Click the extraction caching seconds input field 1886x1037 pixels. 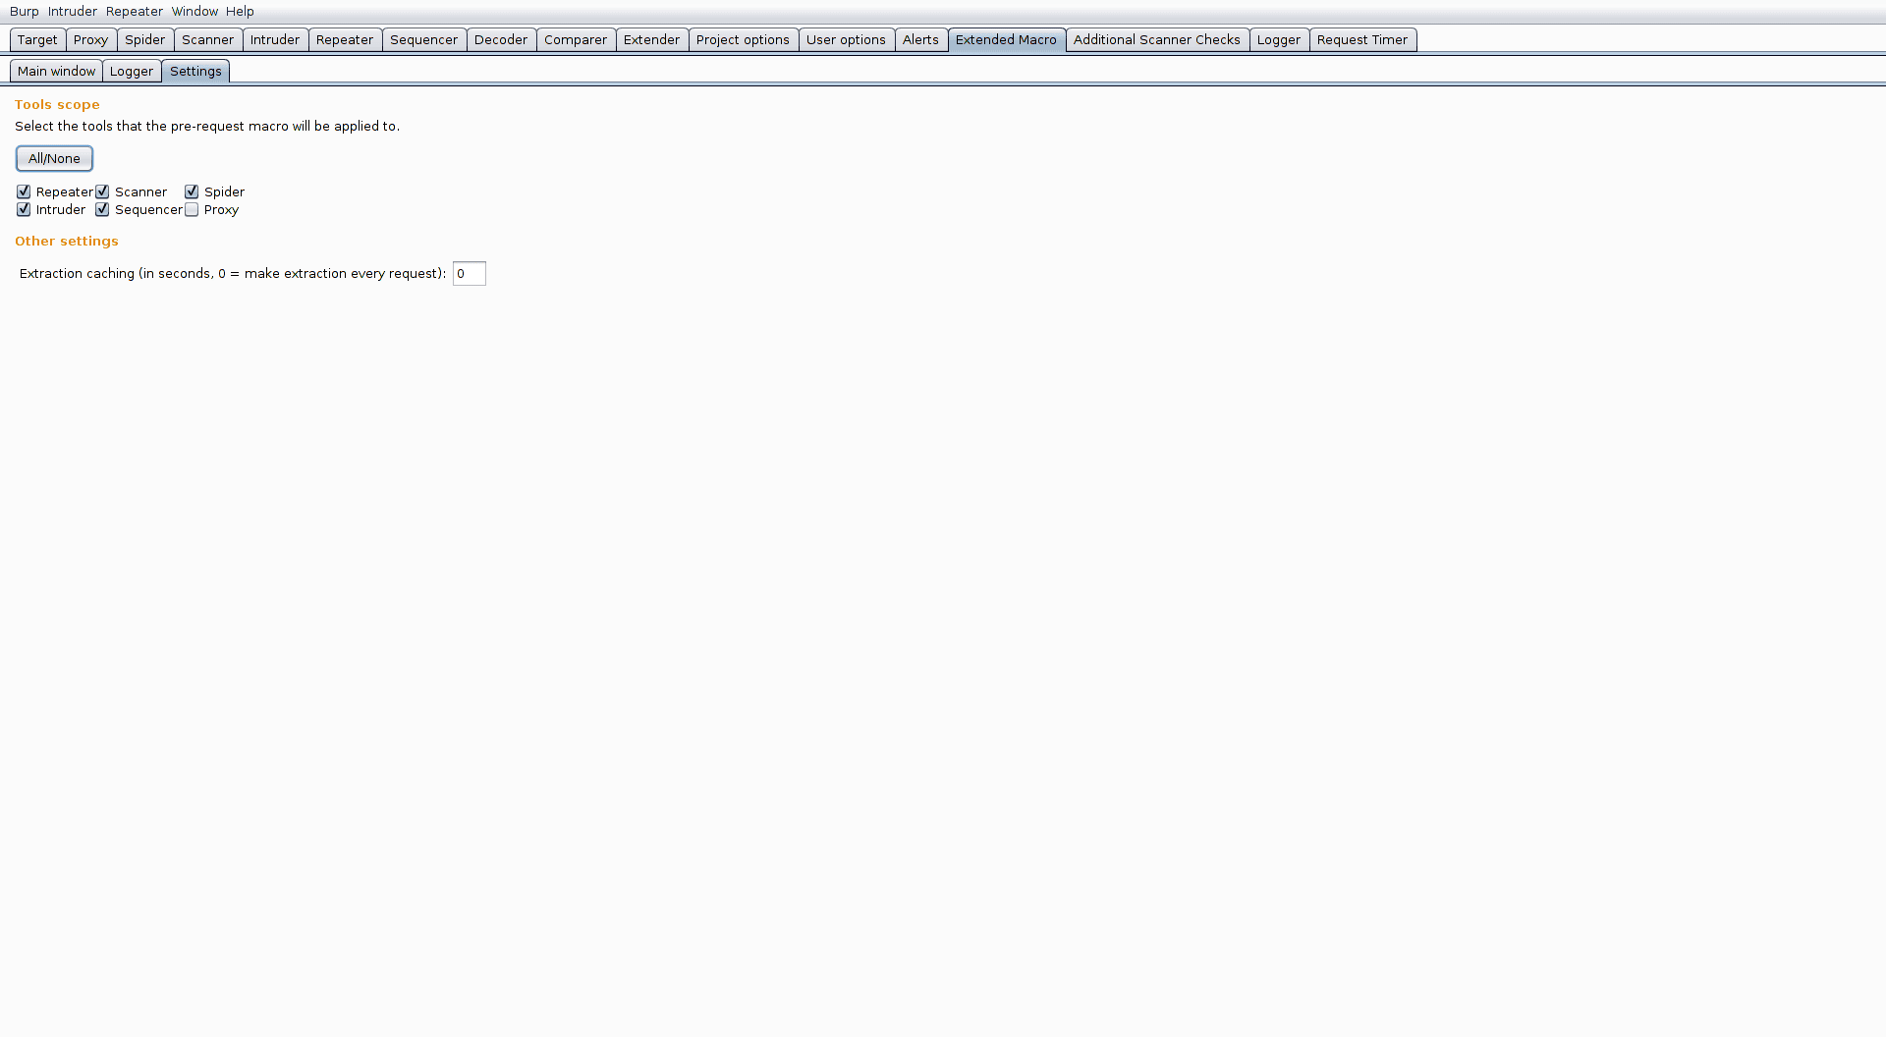pos(469,273)
